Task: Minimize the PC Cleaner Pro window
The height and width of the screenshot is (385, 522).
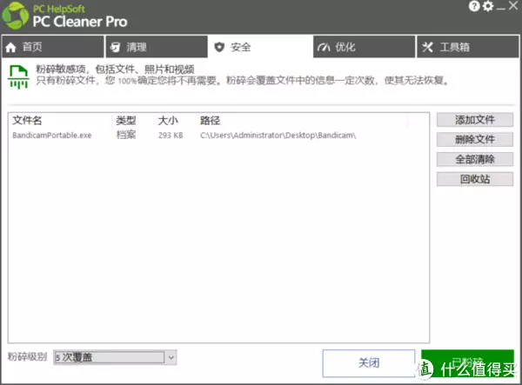Action: (x=500, y=7)
